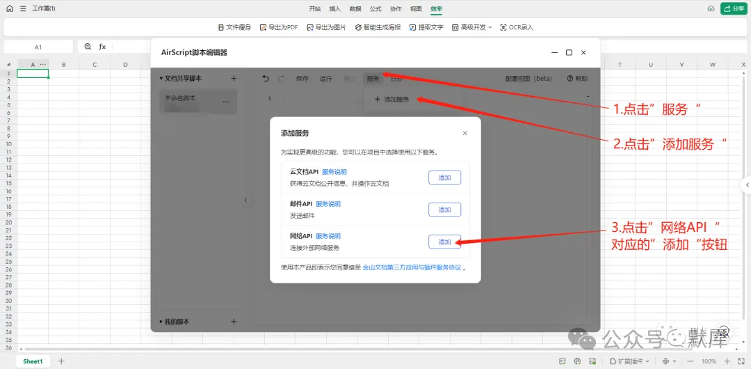
Task: Click the zoom out minus icon
Action: 690,361
